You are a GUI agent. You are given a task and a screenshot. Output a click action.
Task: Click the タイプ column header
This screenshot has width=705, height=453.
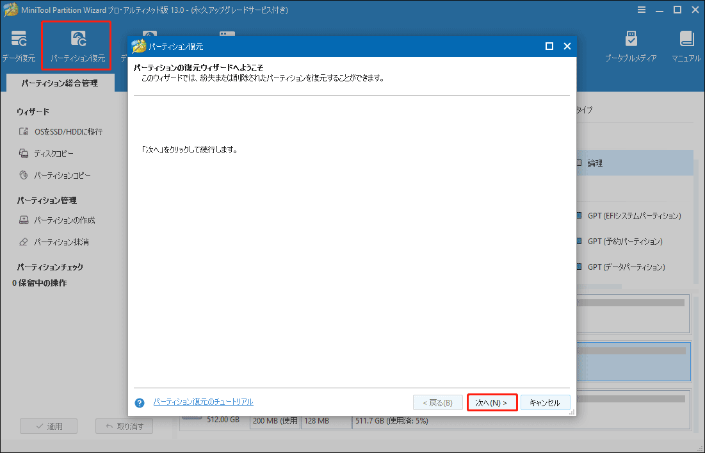(x=584, y=110)
